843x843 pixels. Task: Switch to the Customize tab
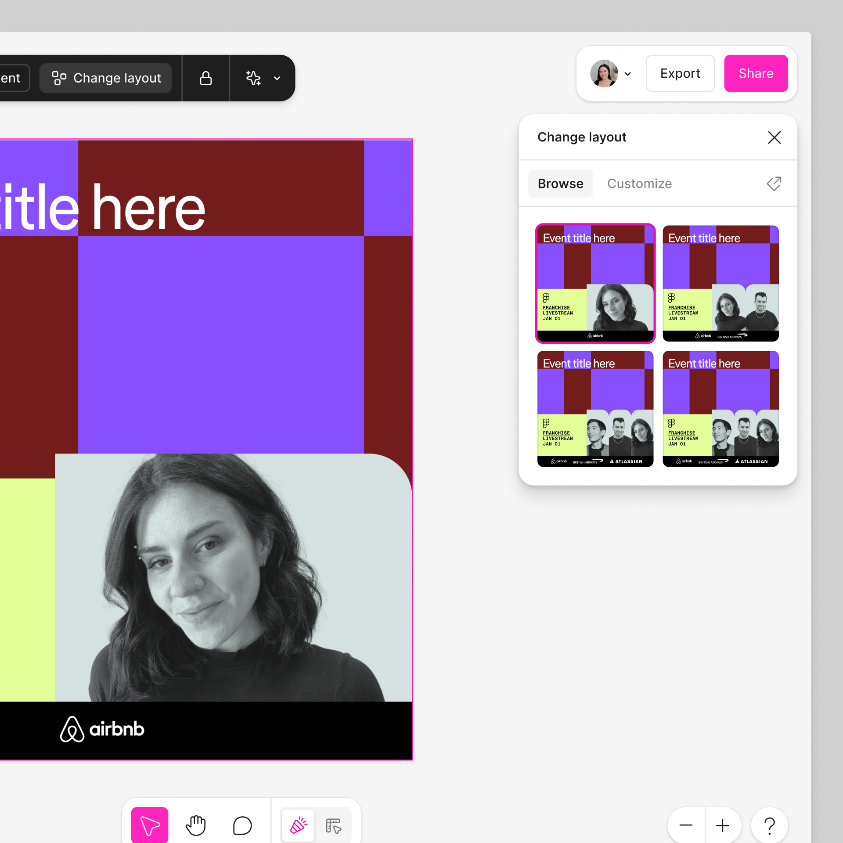tap(639, 184)
